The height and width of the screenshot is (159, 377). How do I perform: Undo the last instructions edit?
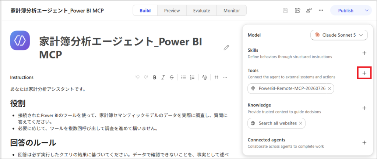click(x=138, y=77)
